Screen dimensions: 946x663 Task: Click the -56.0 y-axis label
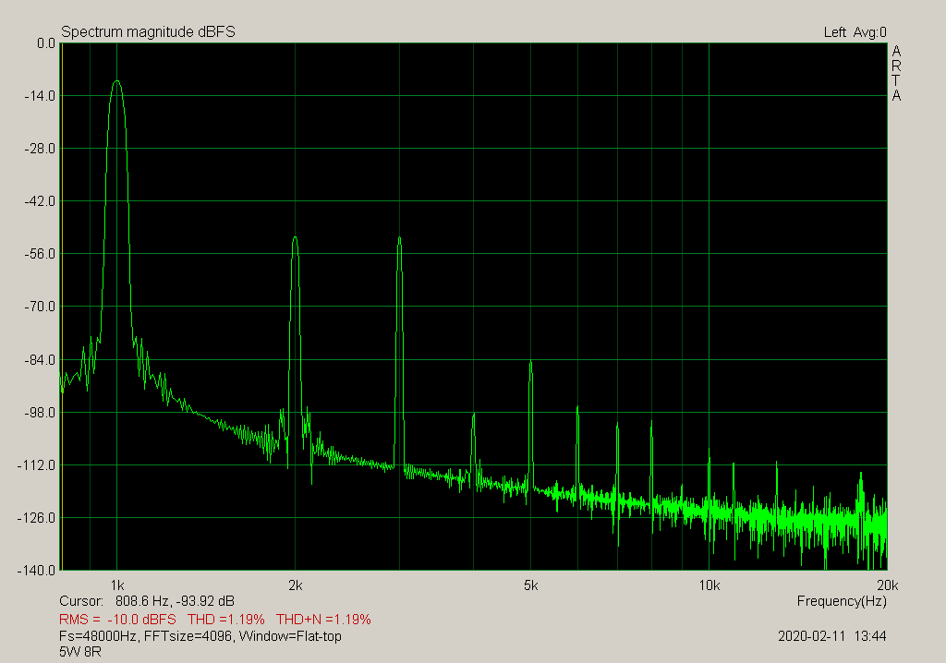pos(39,254)
